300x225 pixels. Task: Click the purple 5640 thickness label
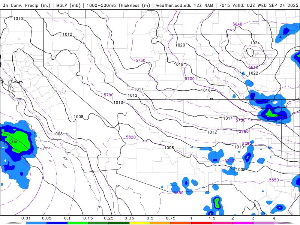click(x=237, y=24)
